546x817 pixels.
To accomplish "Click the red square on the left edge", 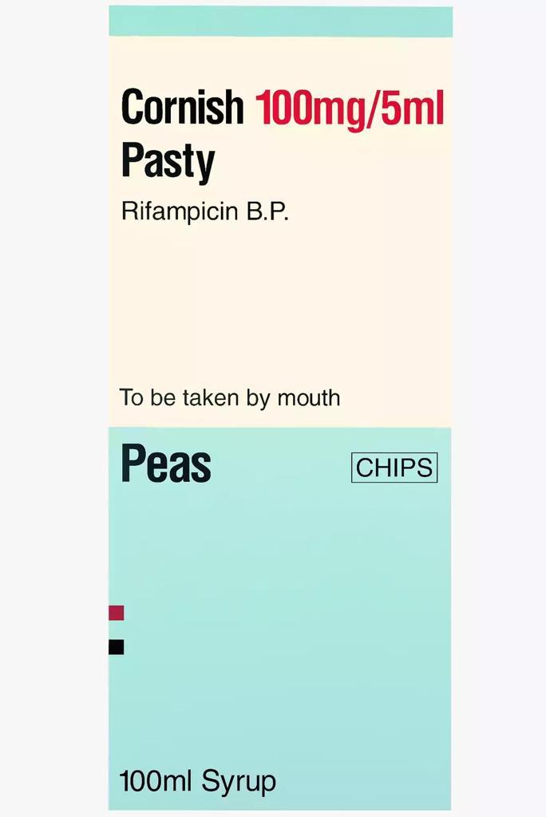I will point(117,613).
